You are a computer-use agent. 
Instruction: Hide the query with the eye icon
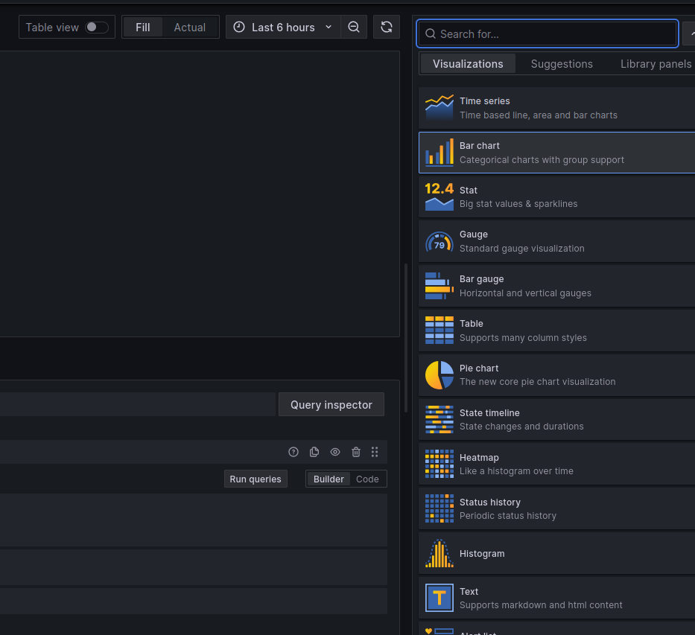point(335,452)
